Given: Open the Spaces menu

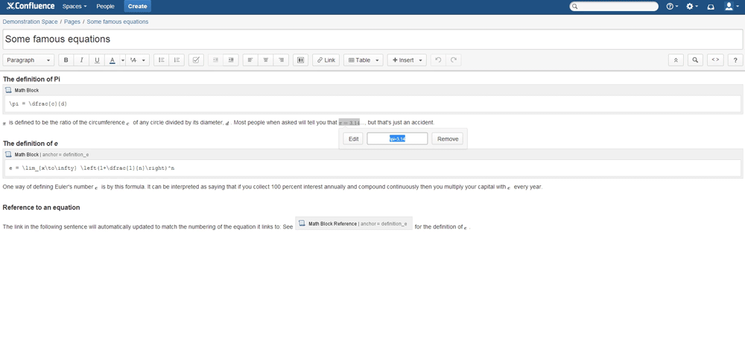Looking at the screenshot, I should coord(74,7).
